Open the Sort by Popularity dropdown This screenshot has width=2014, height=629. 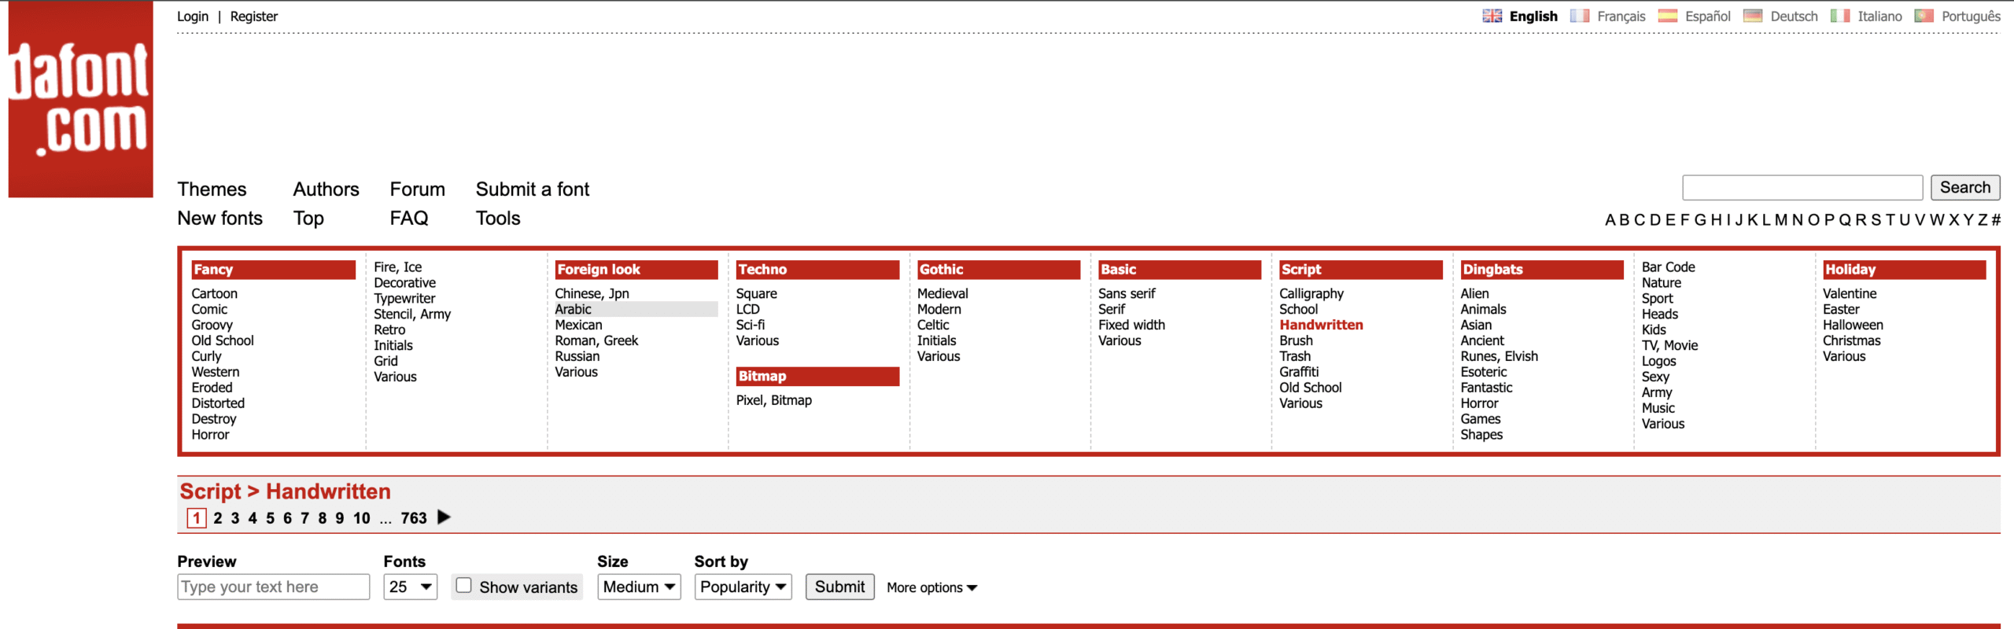(x=743, y=587)
